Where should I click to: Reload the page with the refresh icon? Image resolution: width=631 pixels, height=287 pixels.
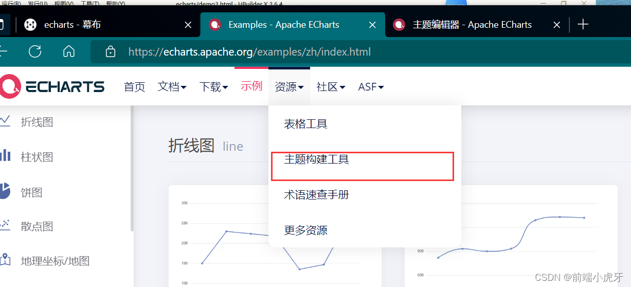pos(35,51)
